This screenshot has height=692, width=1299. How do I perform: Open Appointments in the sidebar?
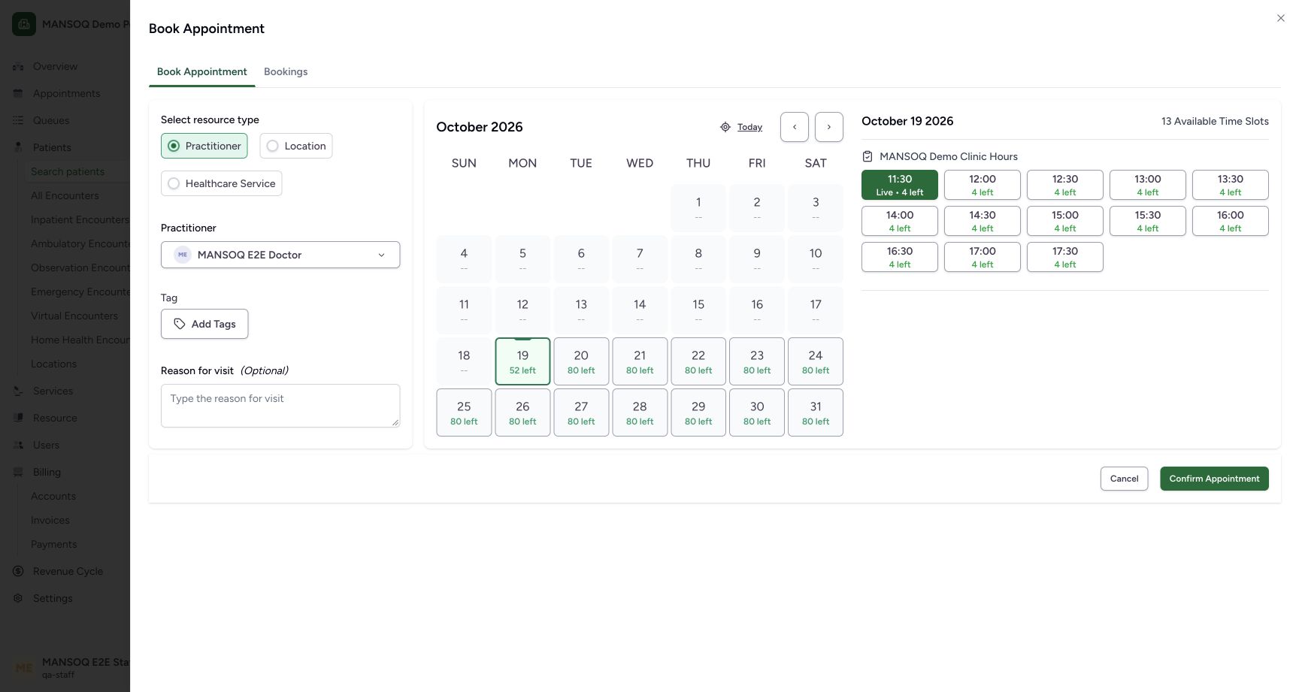pyautogui.click(x=66, y=93)
